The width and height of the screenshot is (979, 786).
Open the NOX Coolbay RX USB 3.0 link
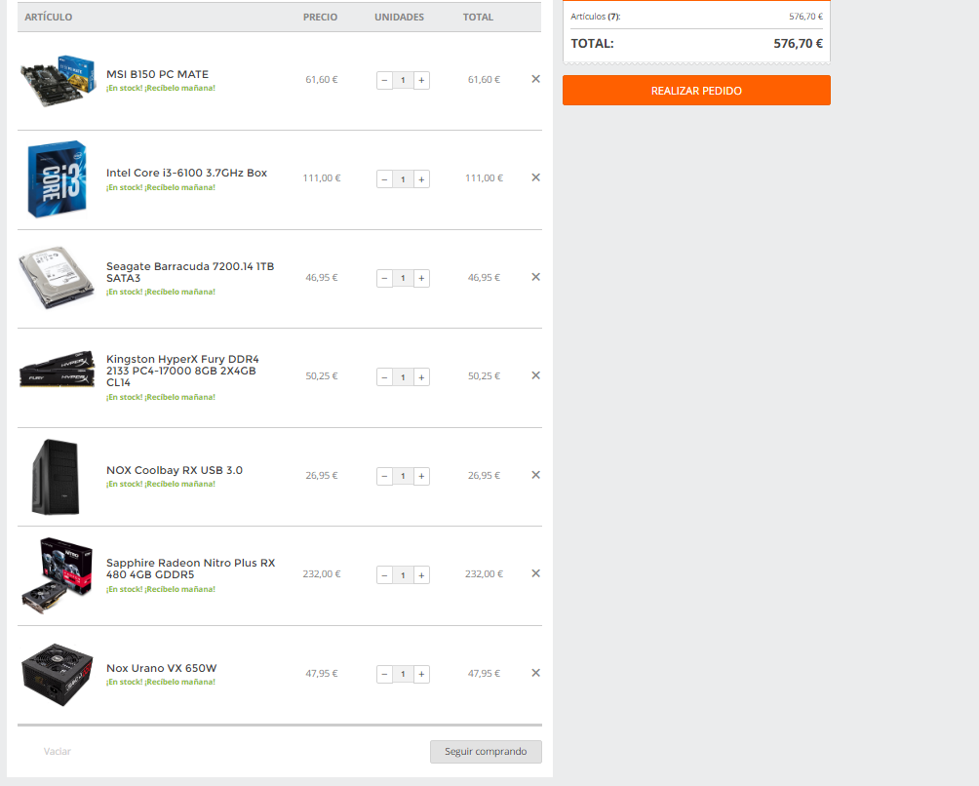click(x=175, y=470)
